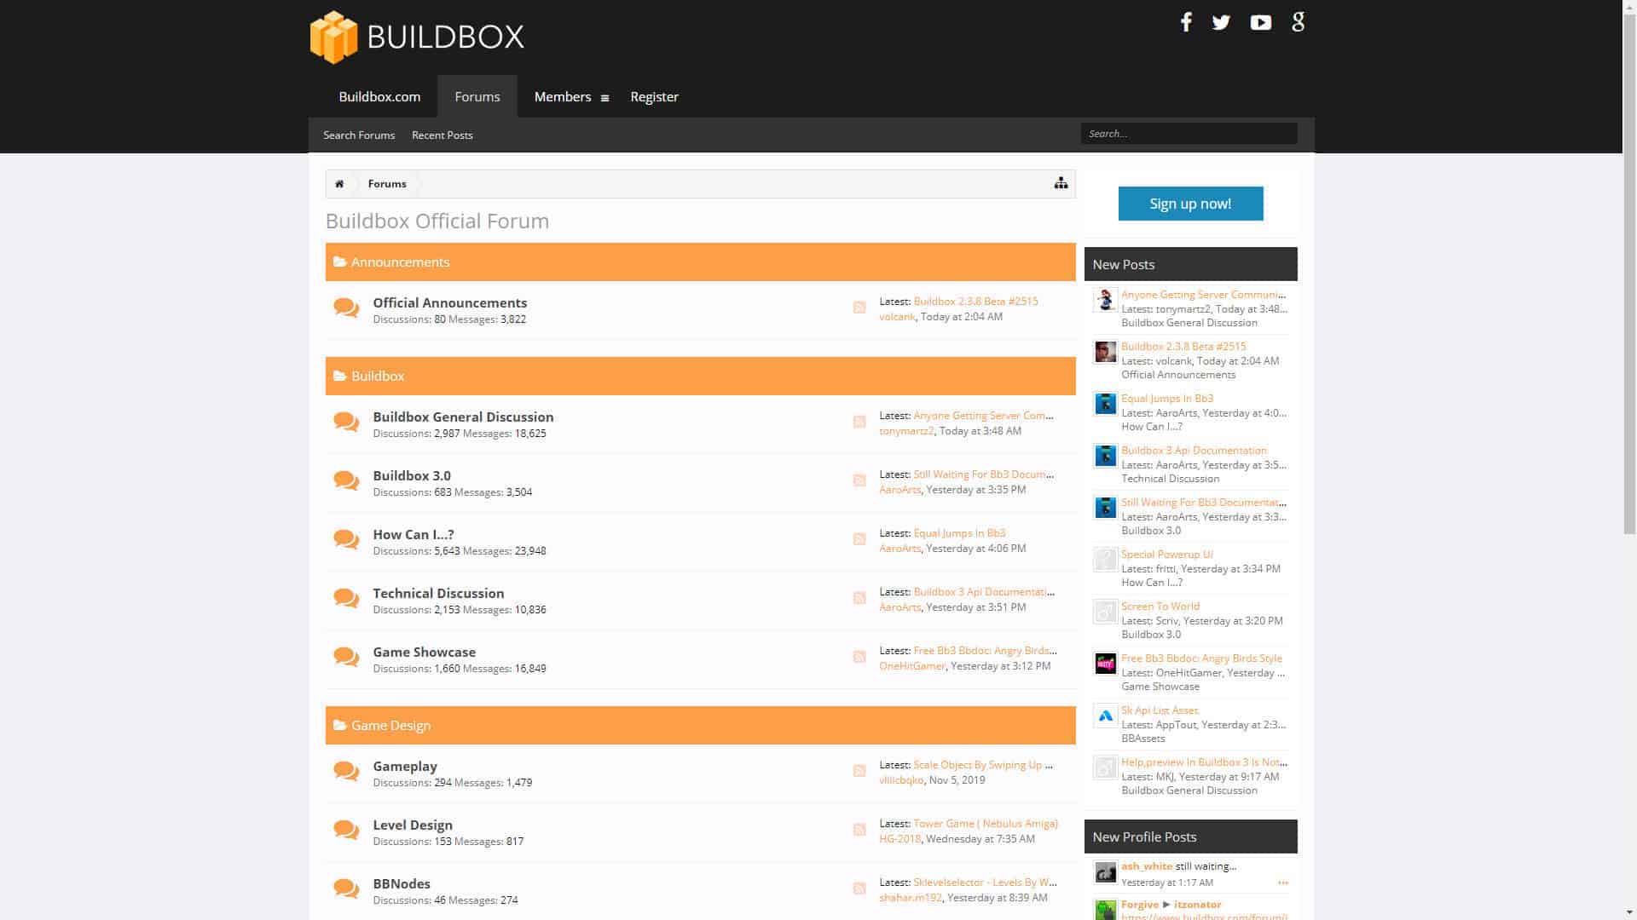Open the Register menu item
Screen dimensions: 1637x920
(654, 96)
